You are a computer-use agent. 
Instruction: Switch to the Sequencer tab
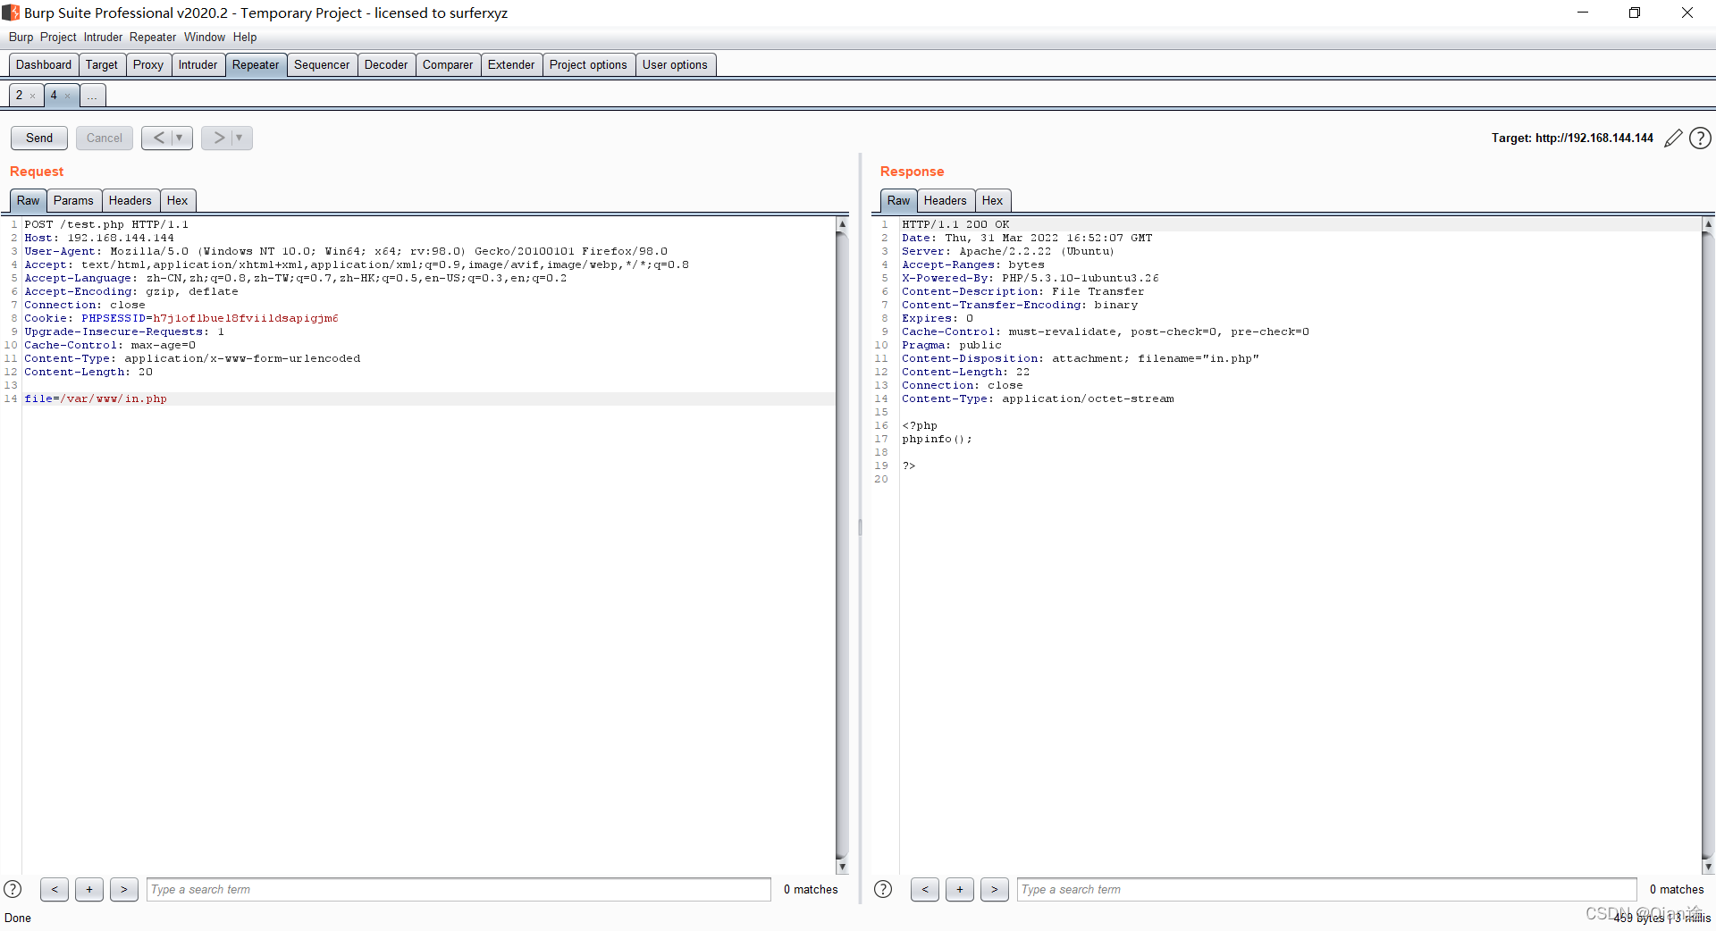[x=322, y=64]
